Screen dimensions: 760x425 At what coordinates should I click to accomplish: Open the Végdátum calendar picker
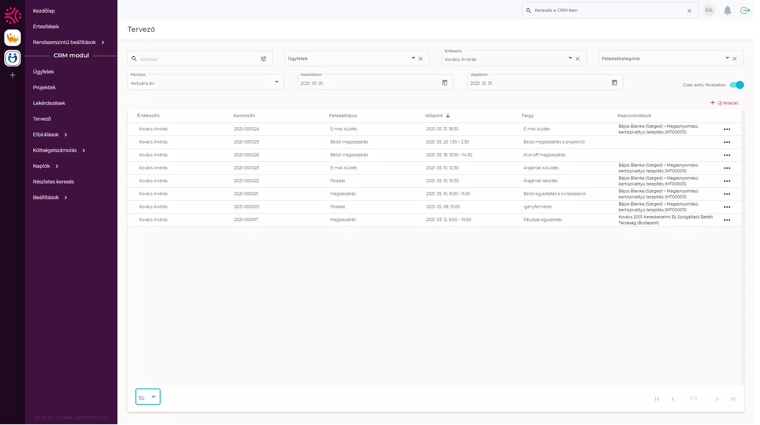pos(614,83)
